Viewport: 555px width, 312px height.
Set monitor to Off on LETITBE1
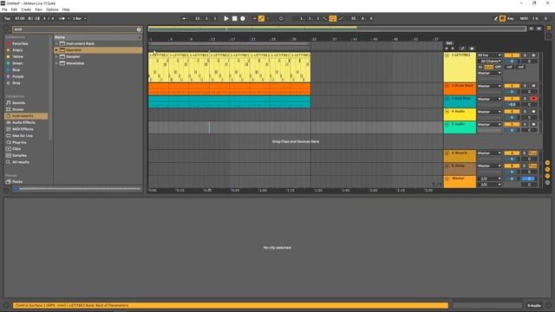498,67
